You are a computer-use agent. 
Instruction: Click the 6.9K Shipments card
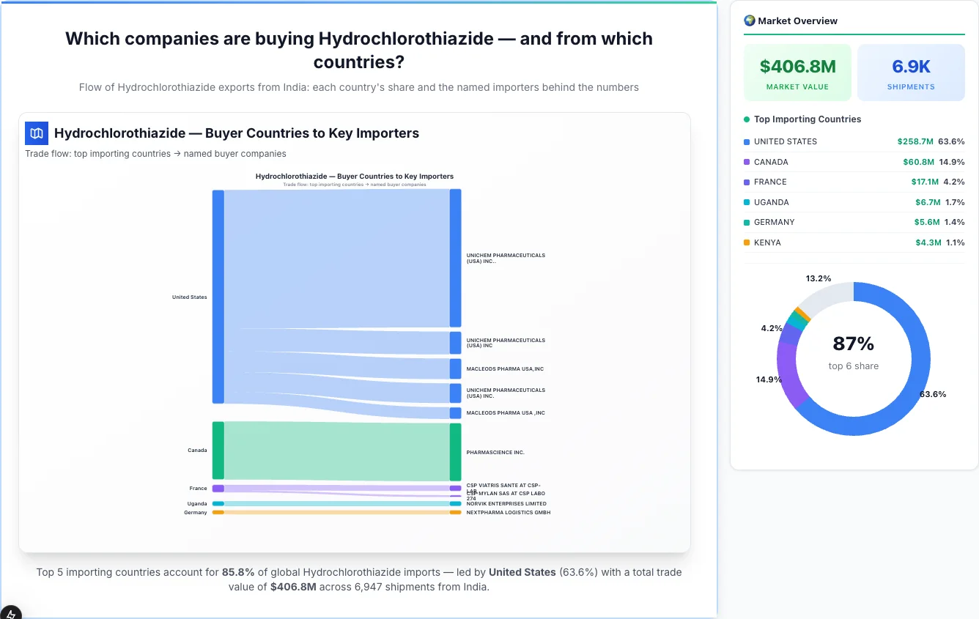point(911,72)
